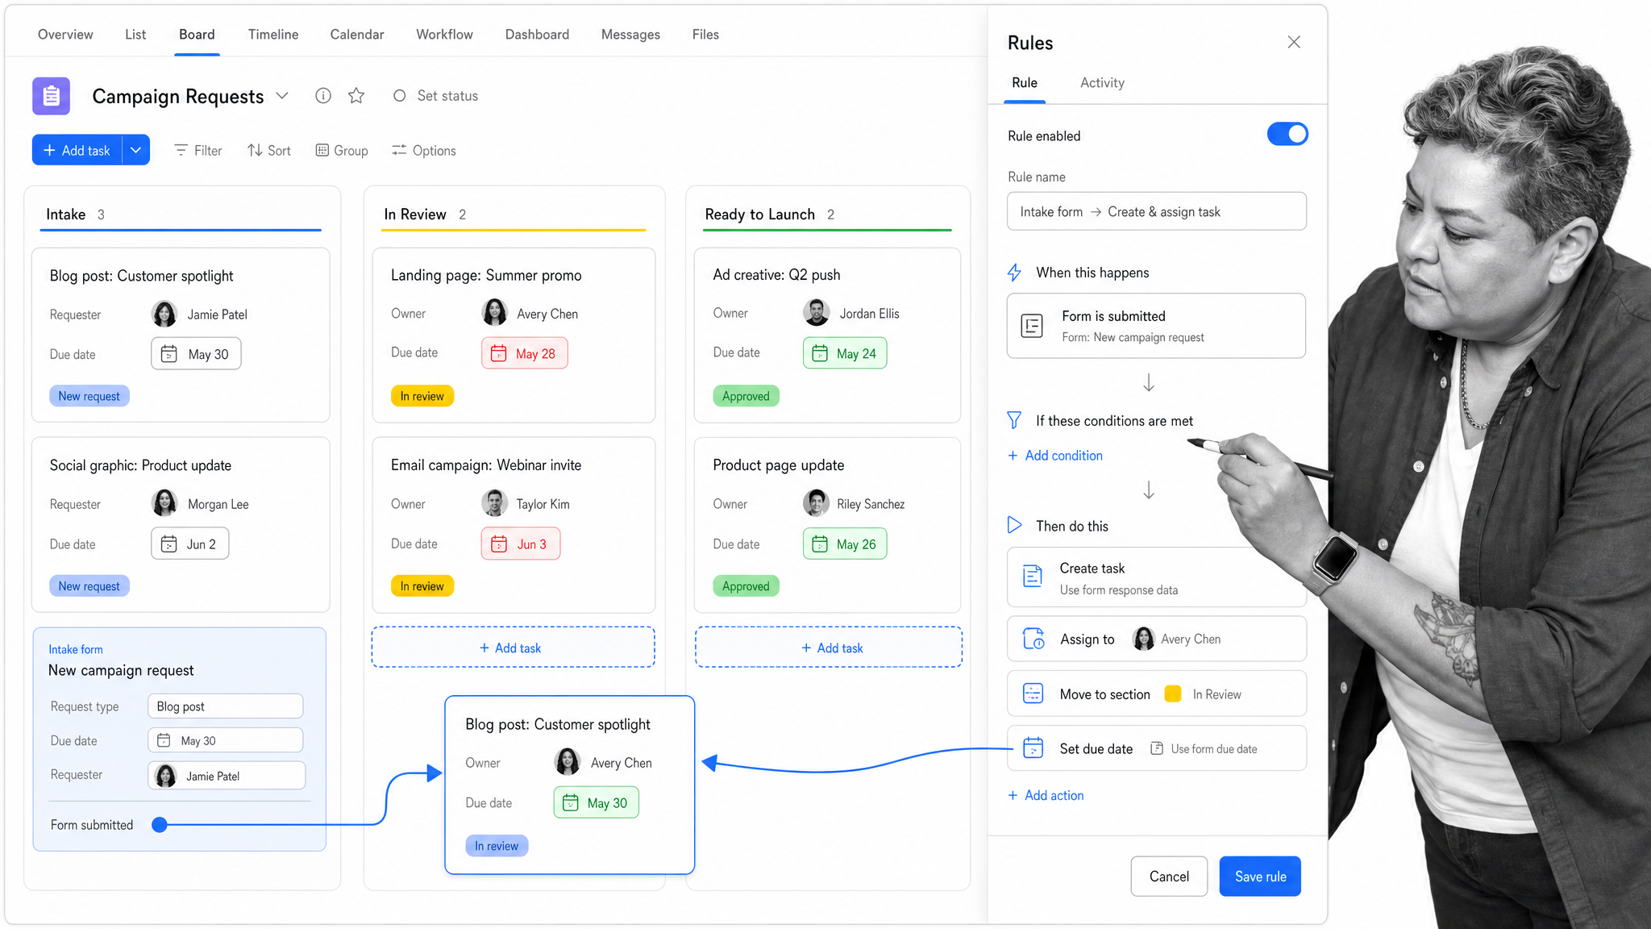The width and height of the screenshot is (1651, 929).
Task: Click the calendar icon on Jun 2 due date
Action: [x=168, y=544]
